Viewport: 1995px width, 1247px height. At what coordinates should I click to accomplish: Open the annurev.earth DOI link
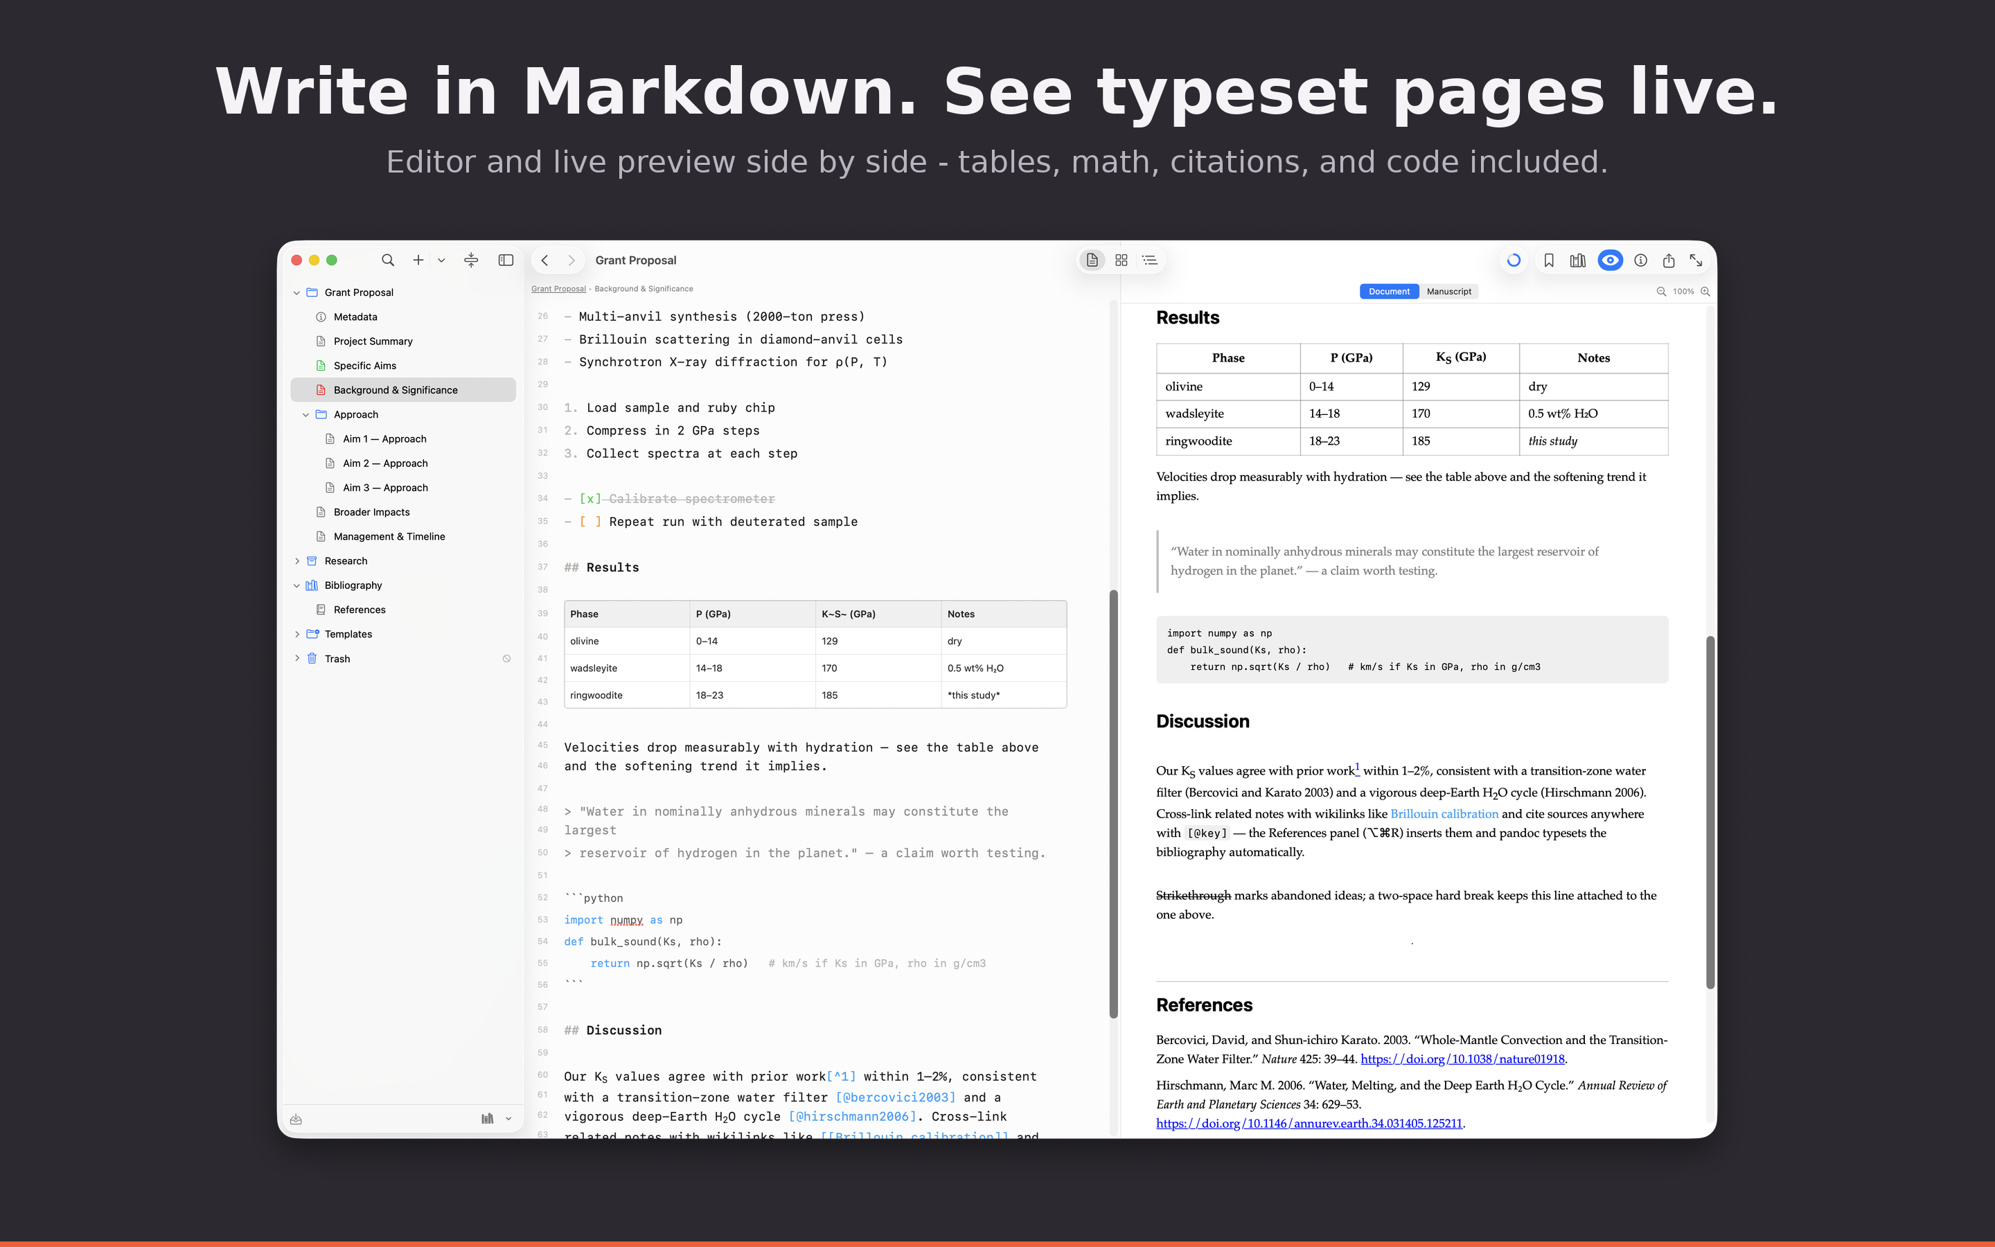pyautogui.click(x=1309, y=1123)
